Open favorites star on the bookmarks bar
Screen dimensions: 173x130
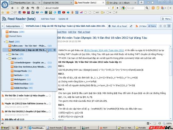point(3,12)
